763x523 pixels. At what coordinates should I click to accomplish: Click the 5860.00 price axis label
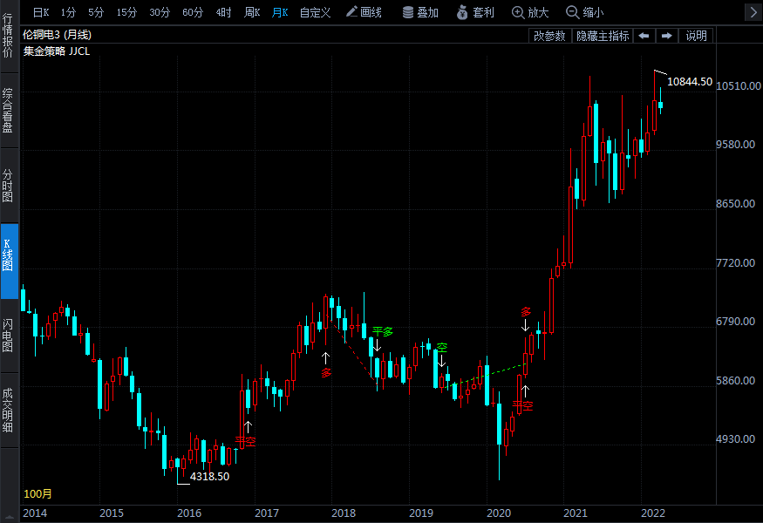point(736,381)
